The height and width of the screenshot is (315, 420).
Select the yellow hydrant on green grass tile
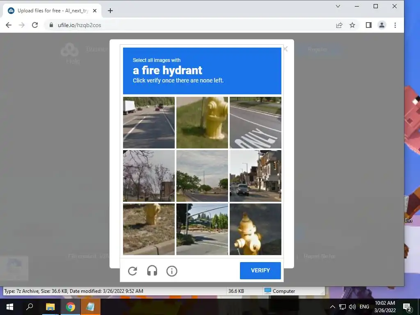coord(202,122)
